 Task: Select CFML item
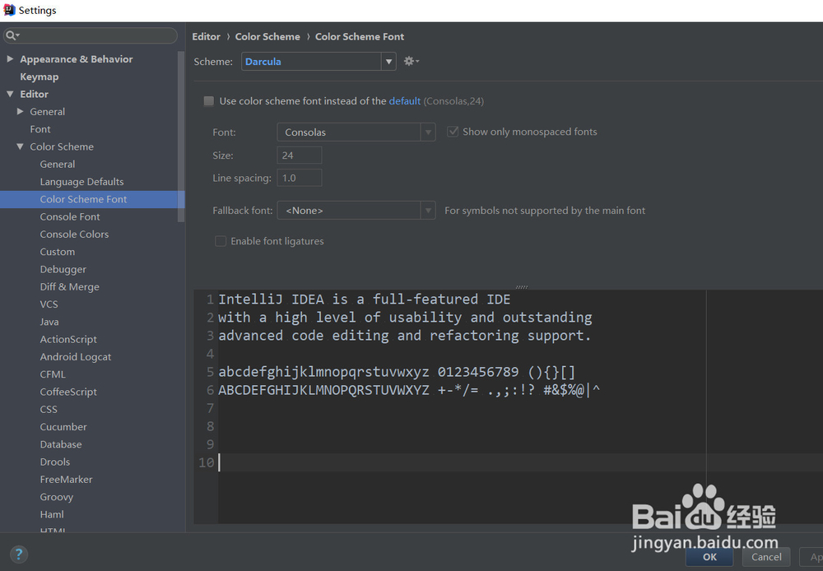[53, 374]
